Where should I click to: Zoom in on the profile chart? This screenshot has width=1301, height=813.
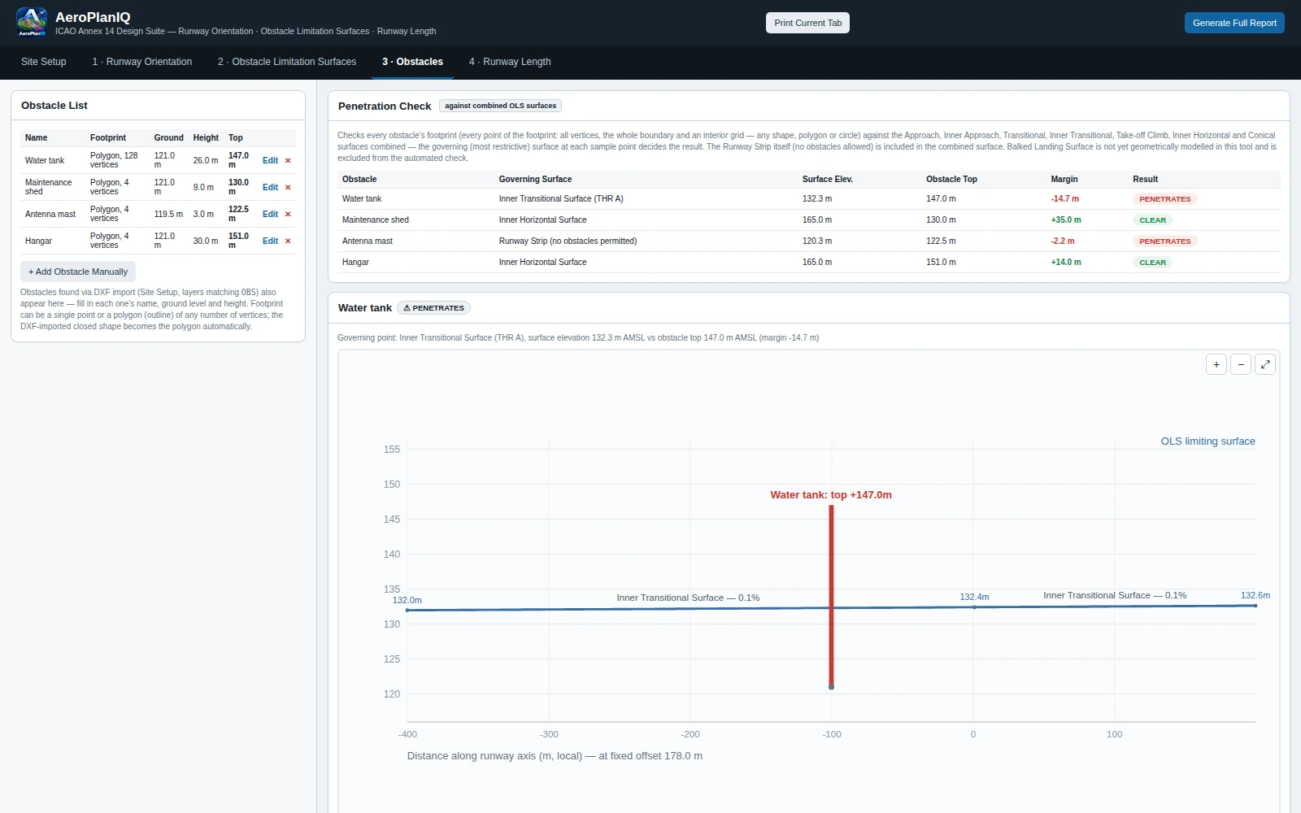point(1216,365)
